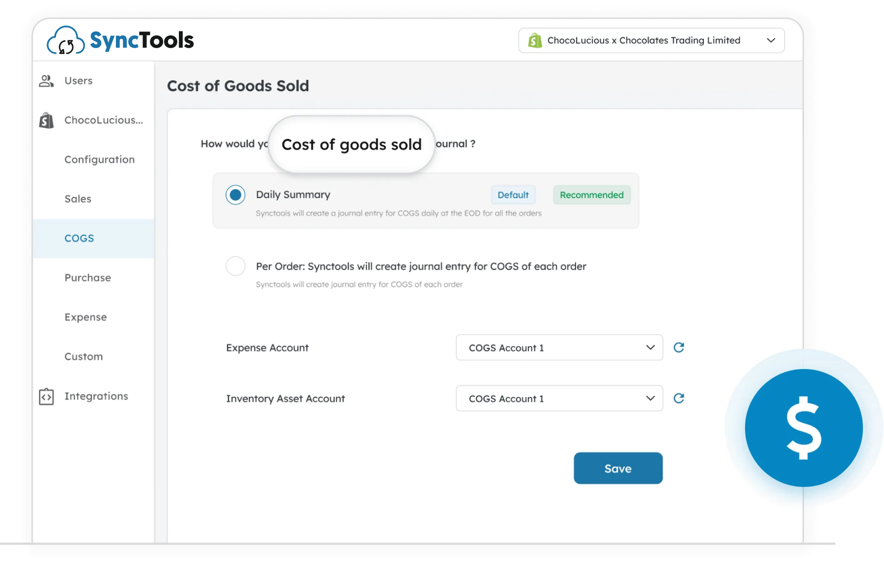Open the Configuration section

pos(99,160)
